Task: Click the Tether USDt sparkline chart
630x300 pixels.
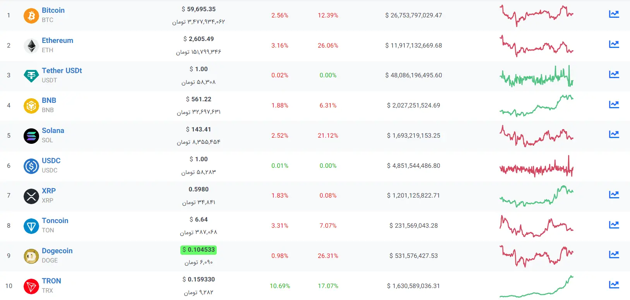Action: pyautogui.click(x=536, y=76)
